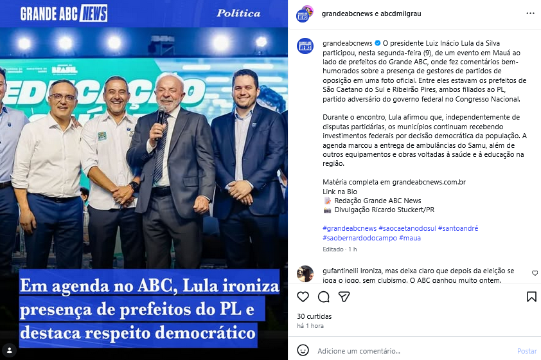View the 30 curtidas likes list
This screenshot has height=360, width=541.
pos(314,316)
